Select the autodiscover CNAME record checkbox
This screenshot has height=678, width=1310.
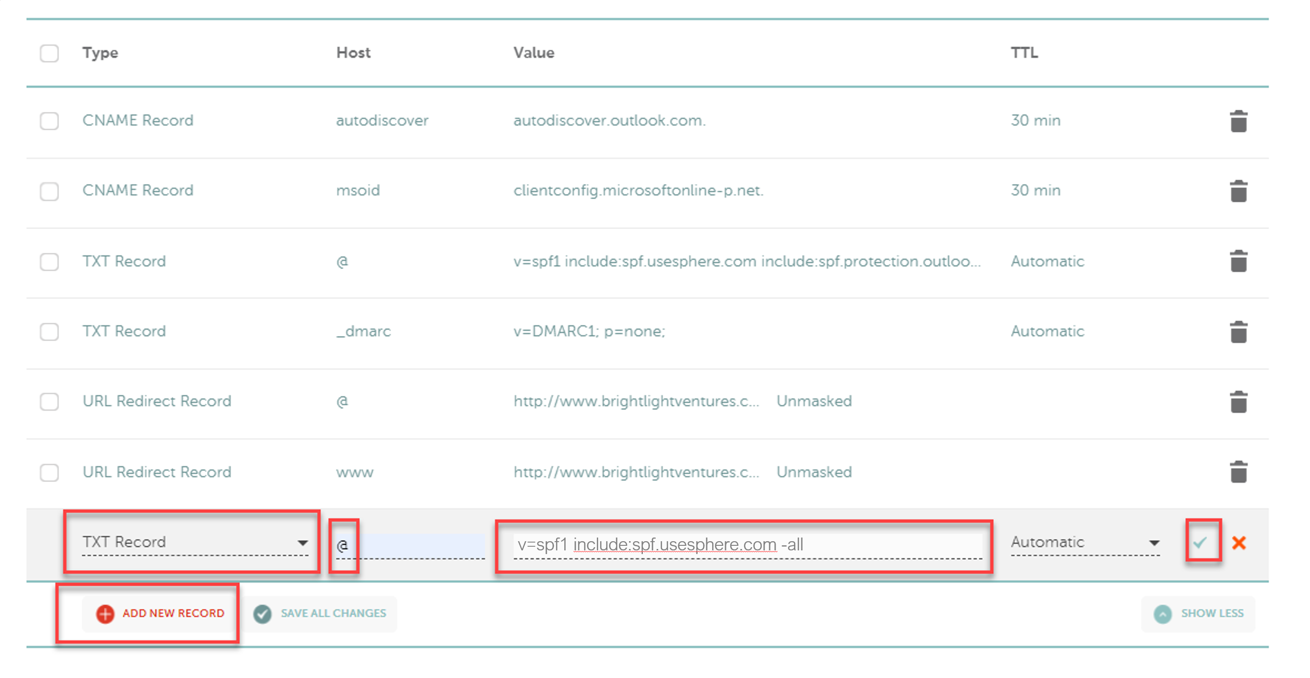pos(49,121)
